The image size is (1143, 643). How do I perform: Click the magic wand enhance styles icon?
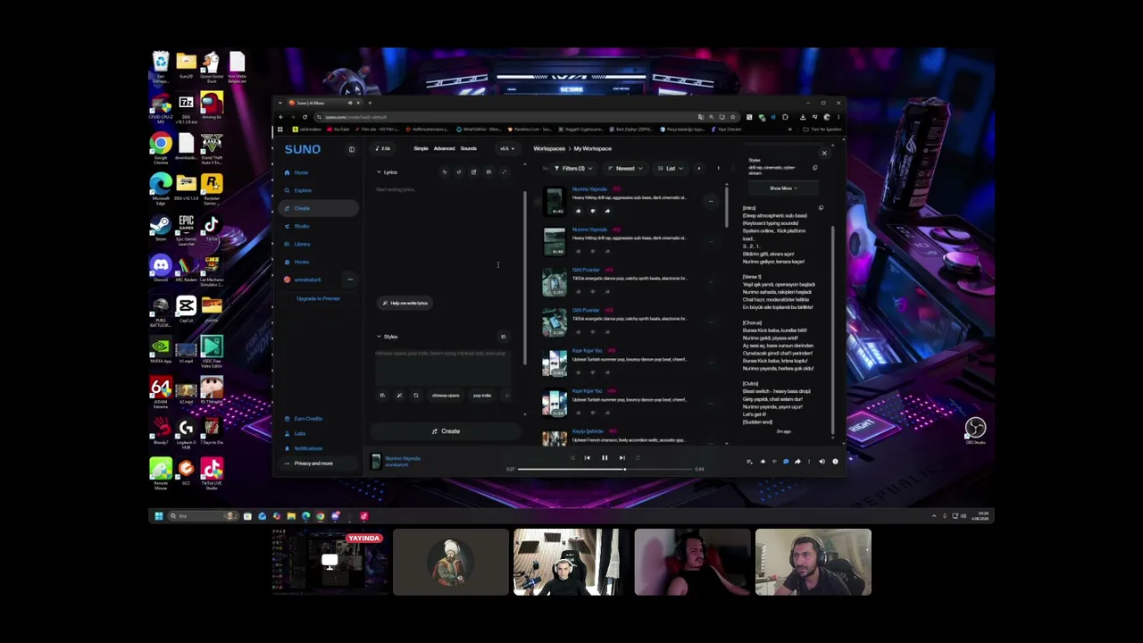point(399,396)
